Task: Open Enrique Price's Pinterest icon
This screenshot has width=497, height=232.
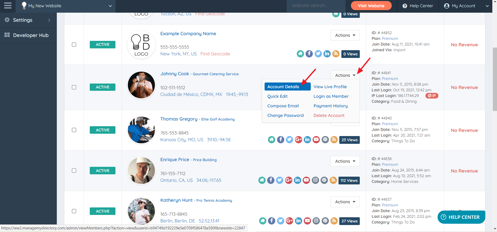Action: (324, 180)
